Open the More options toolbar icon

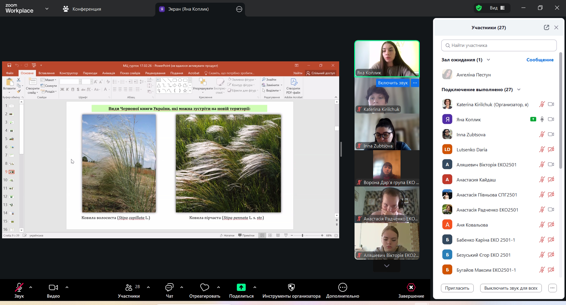(342, 287)
